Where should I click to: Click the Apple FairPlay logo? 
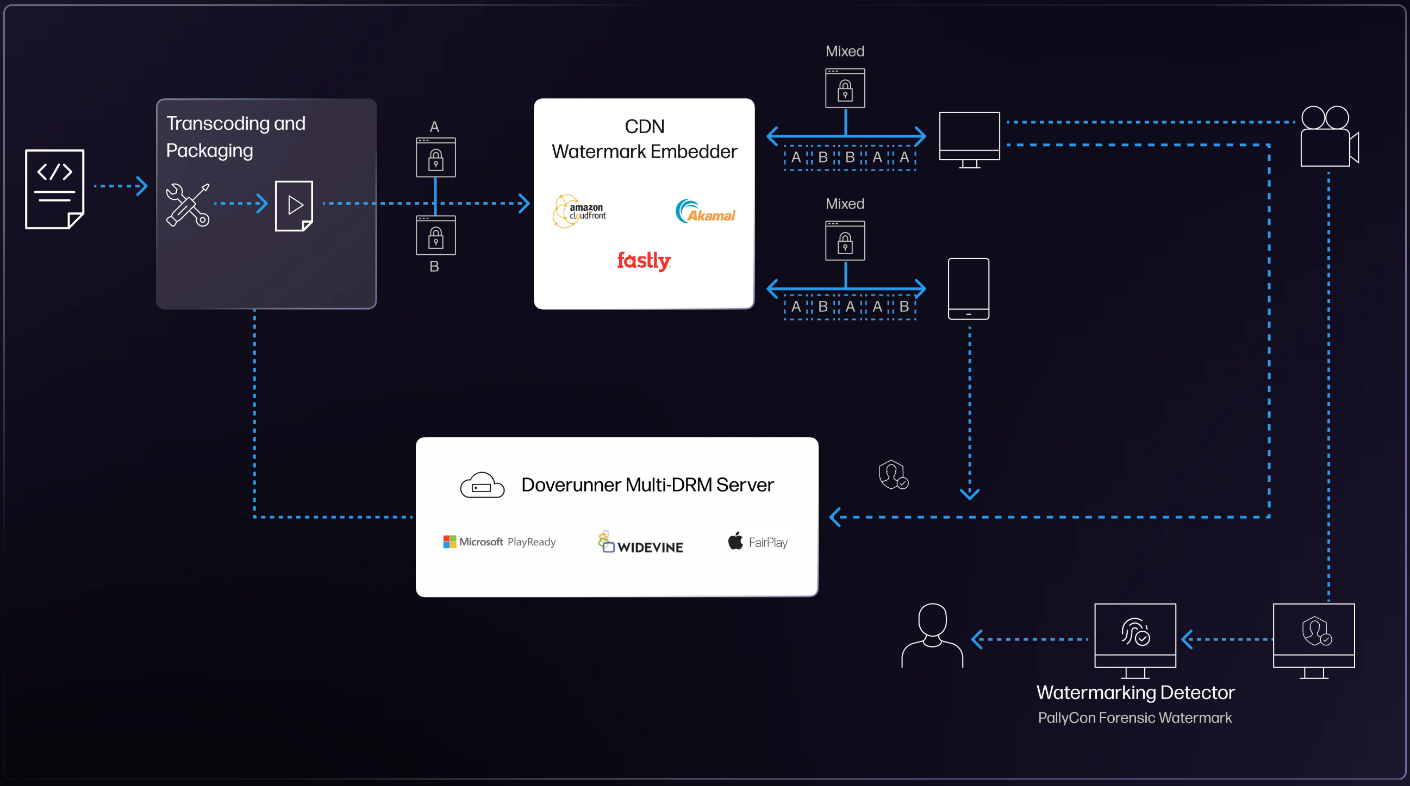758,542
